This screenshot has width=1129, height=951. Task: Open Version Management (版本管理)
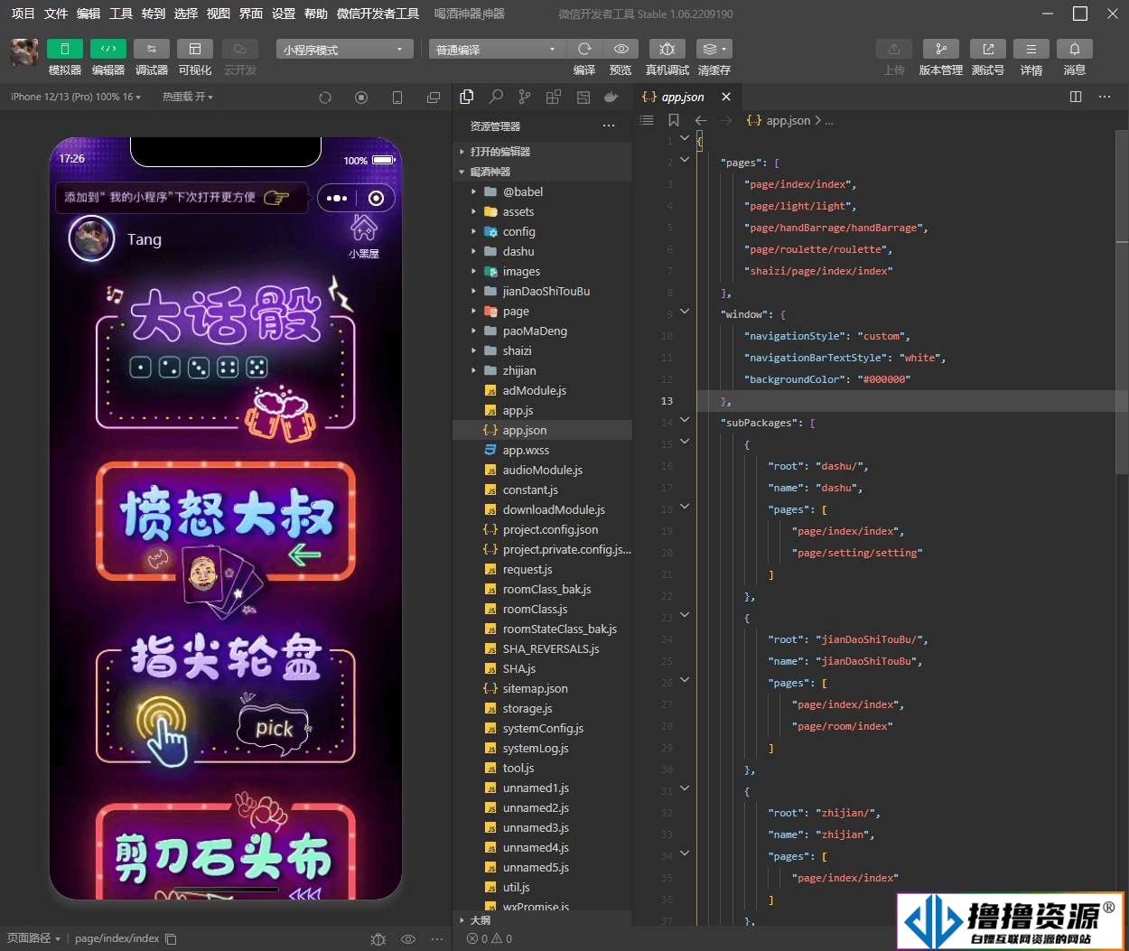coord(941,49)
